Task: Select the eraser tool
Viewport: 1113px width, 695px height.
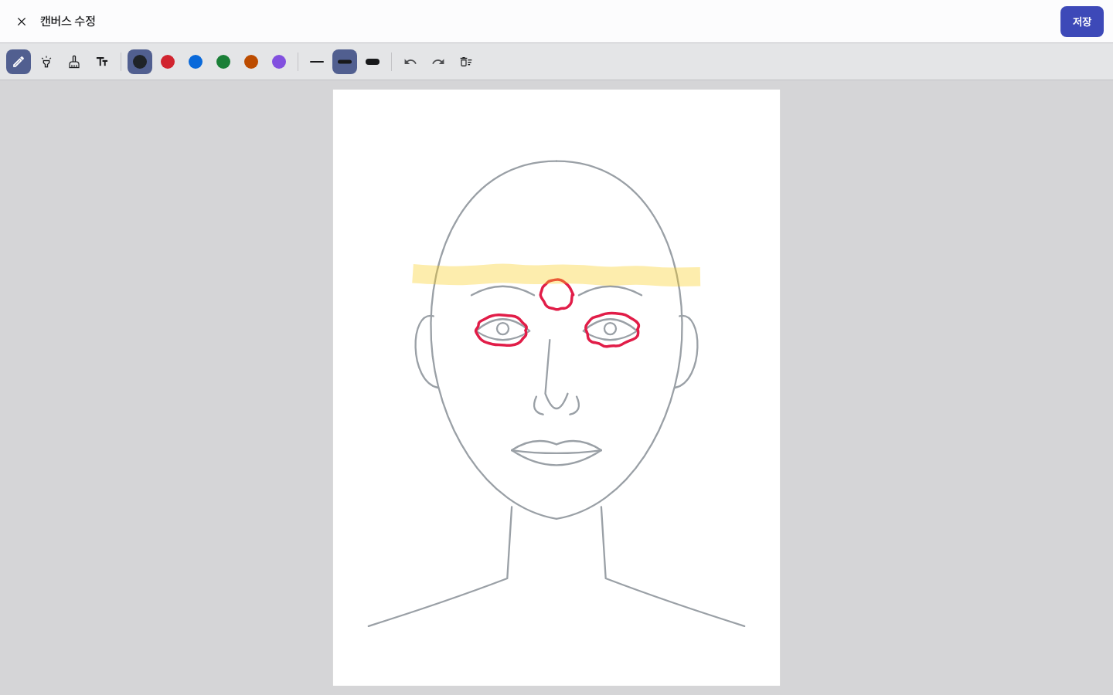Action: (x=74, y=62)
